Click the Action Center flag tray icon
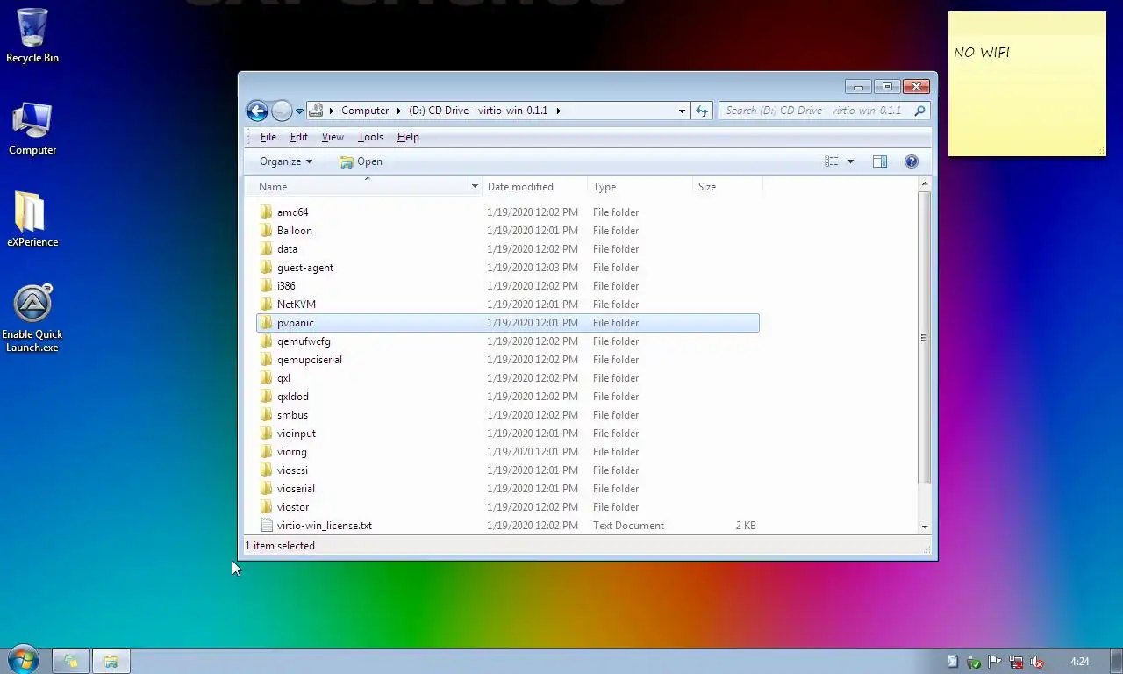 tap(995, 662)
